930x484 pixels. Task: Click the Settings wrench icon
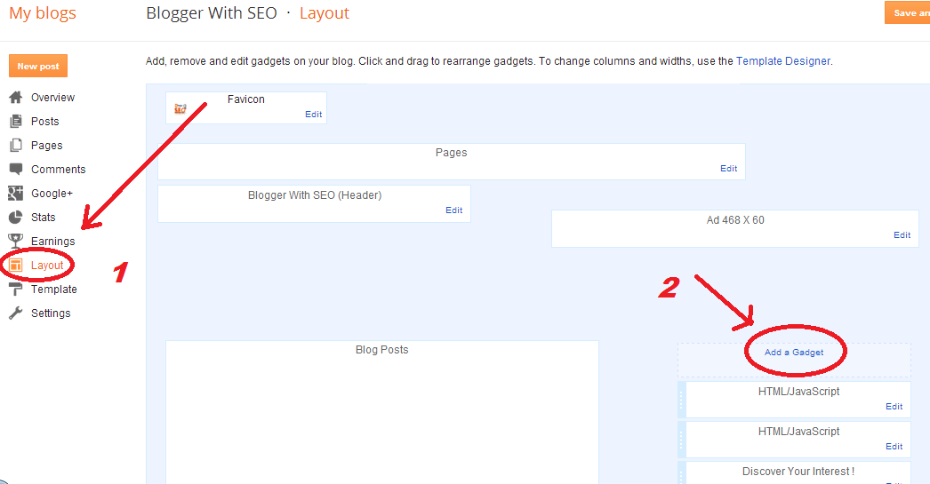pyautogui.click(x=16, y=313)
